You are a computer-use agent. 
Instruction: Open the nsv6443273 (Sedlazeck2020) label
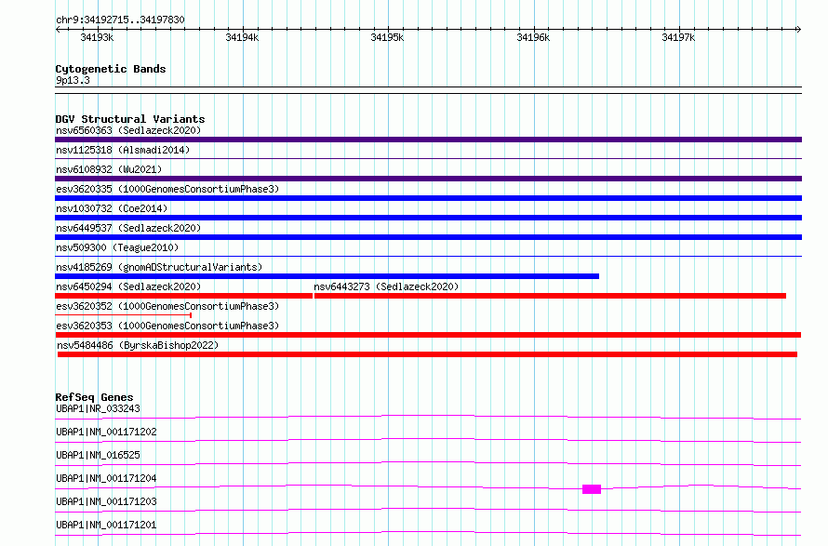click(x=386, y=286)
